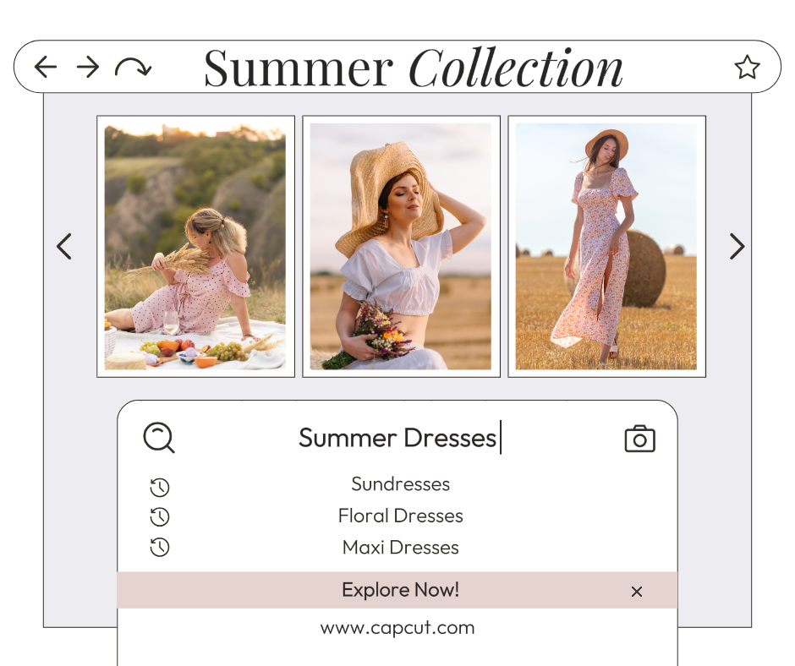Dismiss the Explore Now banner with X

pyautogui.click(x=637, y=592)
